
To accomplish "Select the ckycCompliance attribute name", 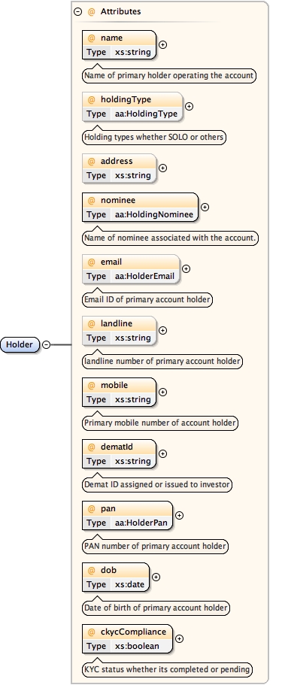I will pyautogui.click(x=133, y=632).
